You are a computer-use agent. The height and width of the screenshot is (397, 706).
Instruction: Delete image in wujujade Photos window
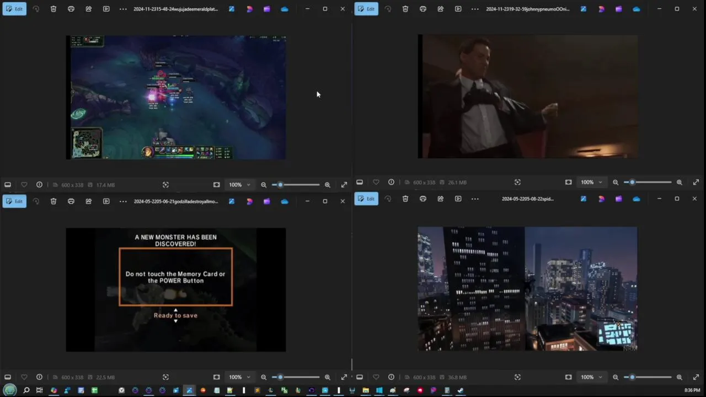[54, 9]
